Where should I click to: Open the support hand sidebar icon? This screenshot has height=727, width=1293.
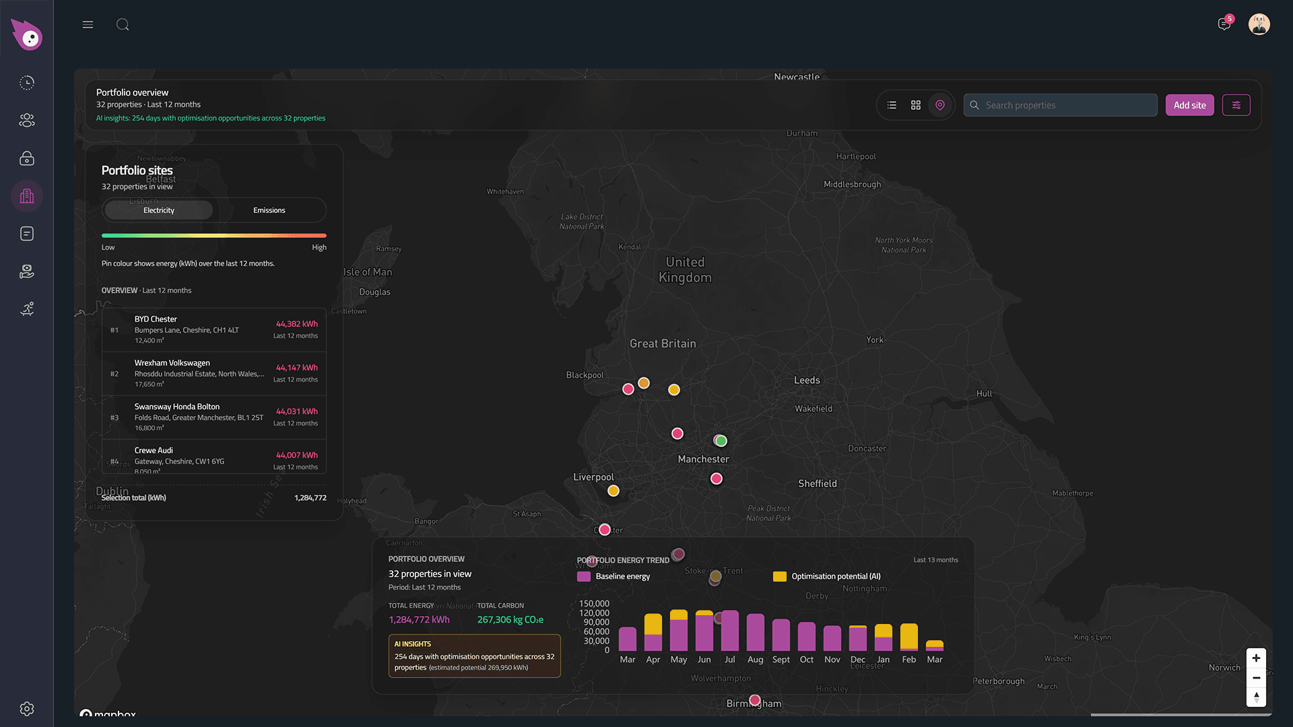click(27, 271)
